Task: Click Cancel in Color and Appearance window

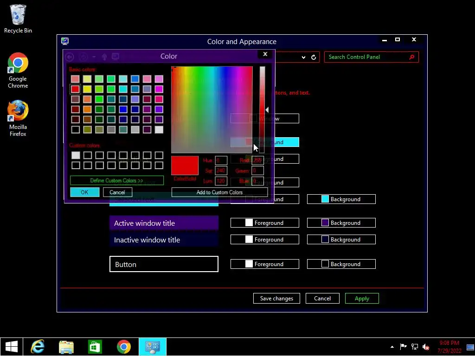Action: click(322, 298)
